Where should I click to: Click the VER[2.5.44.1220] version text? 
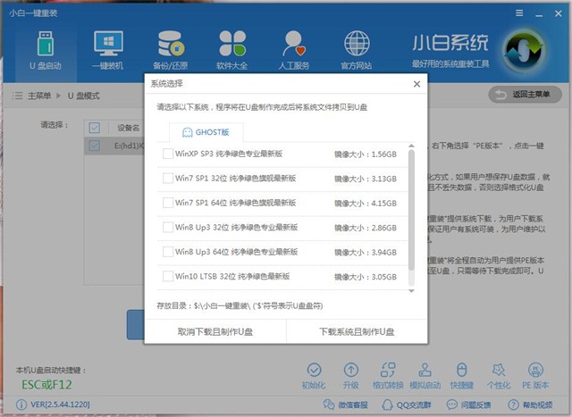click(x=60, y=404)
